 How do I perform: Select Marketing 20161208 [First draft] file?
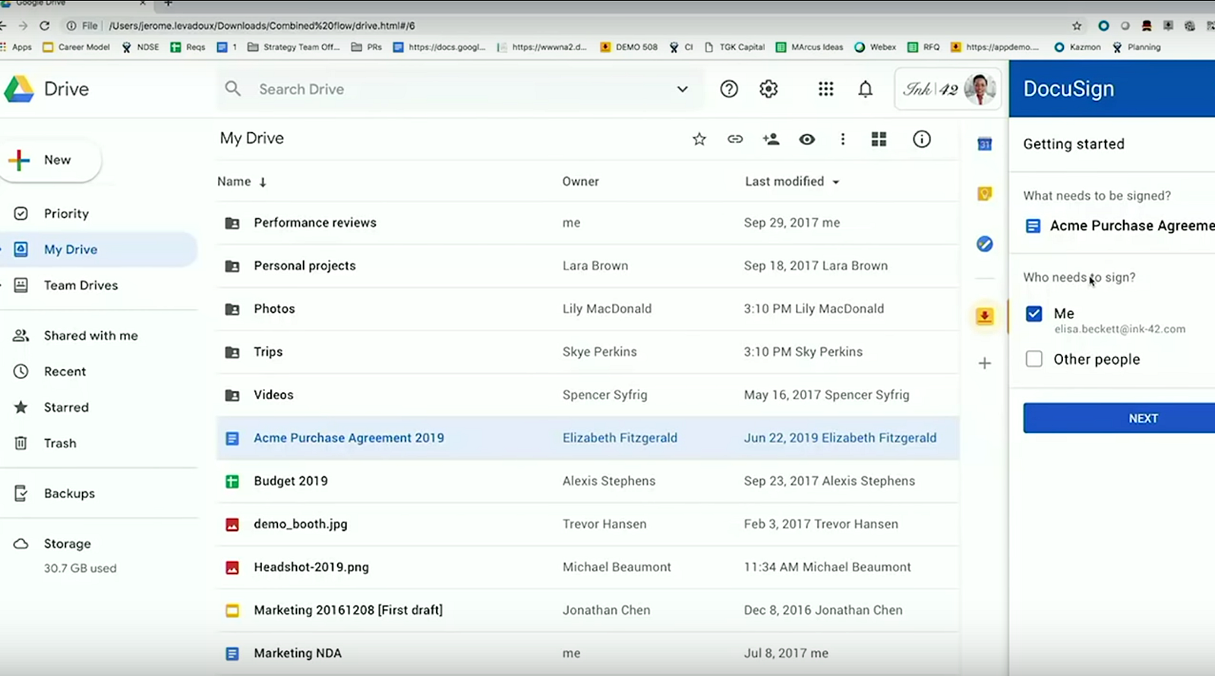[588, 610]
